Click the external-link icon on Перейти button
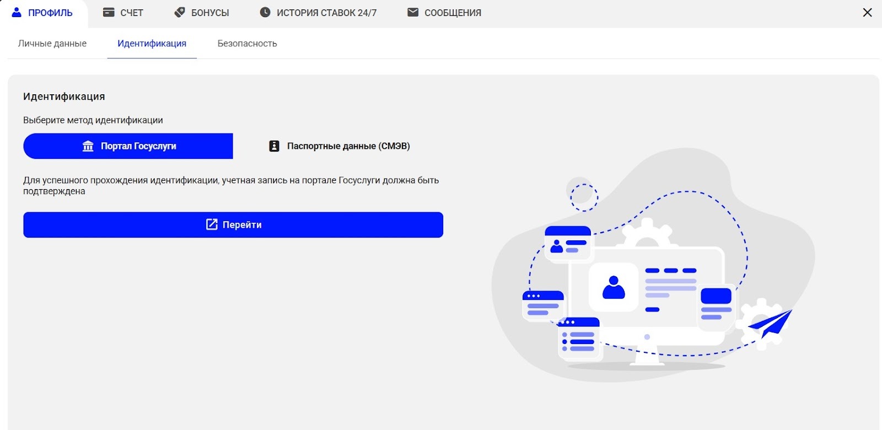Image resolution: width=882 pixels, height=430 pixels. pos(212,224)
